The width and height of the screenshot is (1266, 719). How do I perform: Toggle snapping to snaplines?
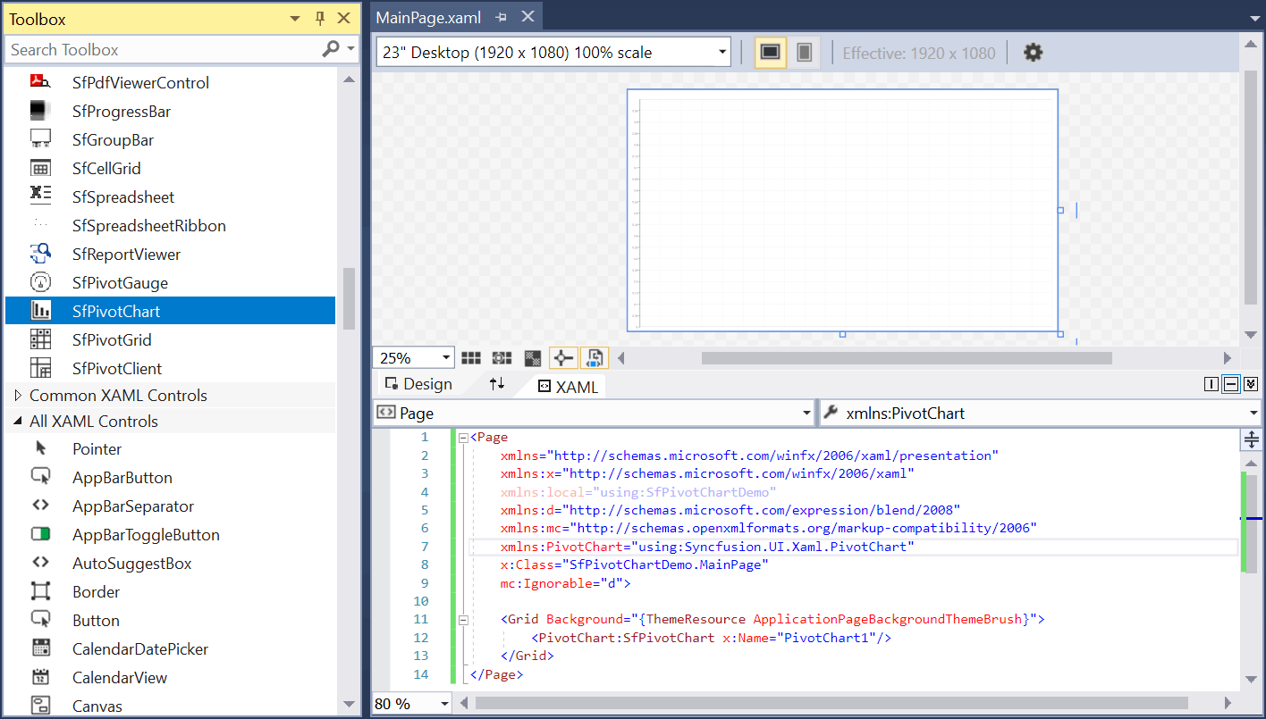562,358
